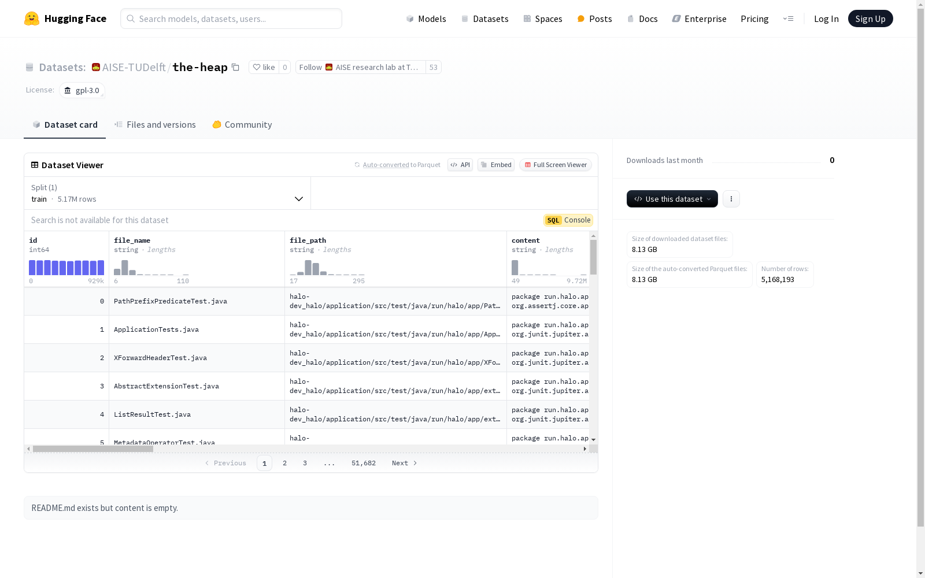Click Next page
This screenshot has width=925, height=578.
click(x=405, y=463)
